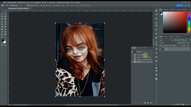The image size is (191, 107).
Task: Swap foreground and background colors arrow
Action: (x=5, y=40)
